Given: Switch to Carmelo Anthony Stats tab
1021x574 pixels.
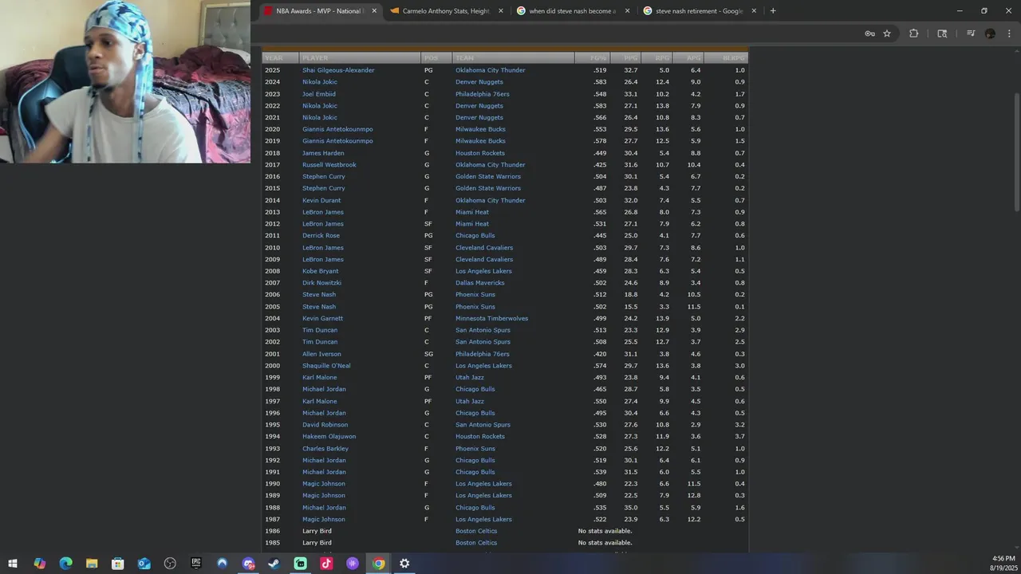Looking at the screenshot, I should click(x=447, y=11).
